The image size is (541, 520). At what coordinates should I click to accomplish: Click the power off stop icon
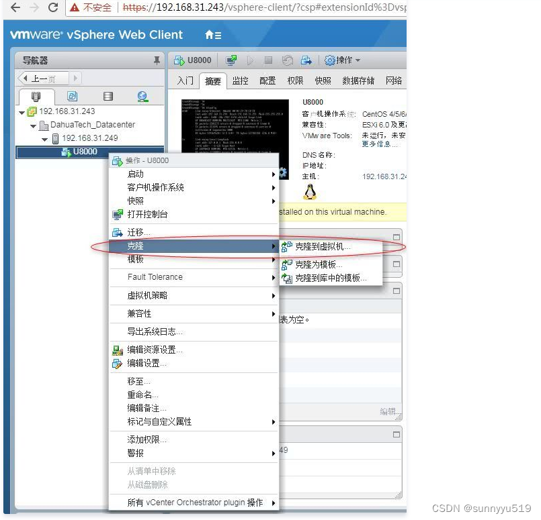[268, 60]
